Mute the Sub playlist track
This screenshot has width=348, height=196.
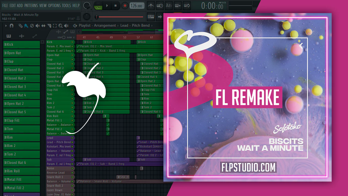click(72, 160)
